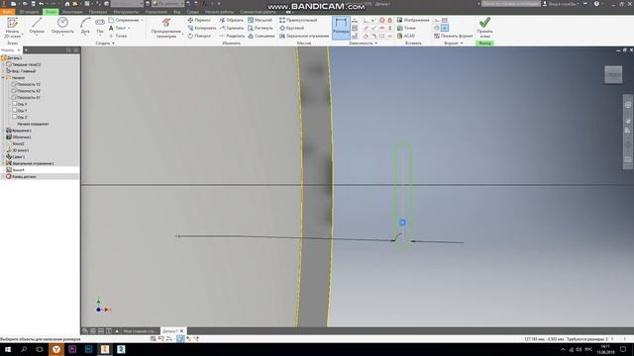Image resolution: width=634 pixels, height=356 pixels.
Task: Select Конец детали in model browser
Action: [21, 176]
